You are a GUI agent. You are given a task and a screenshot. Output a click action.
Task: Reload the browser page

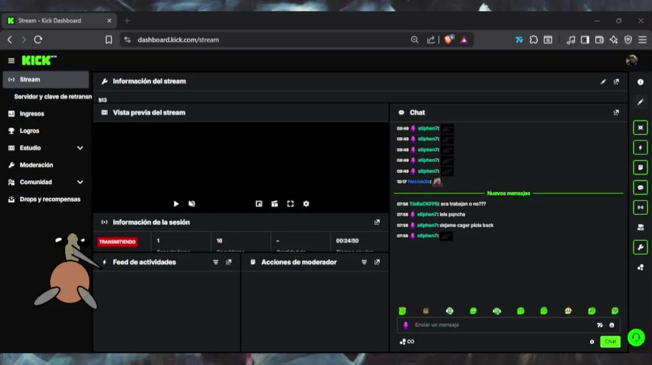point(38,40)
